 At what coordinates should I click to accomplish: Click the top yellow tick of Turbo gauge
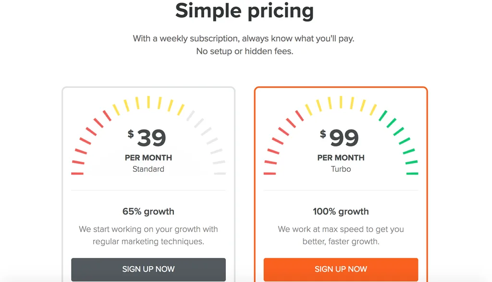(x=341, y=102)
